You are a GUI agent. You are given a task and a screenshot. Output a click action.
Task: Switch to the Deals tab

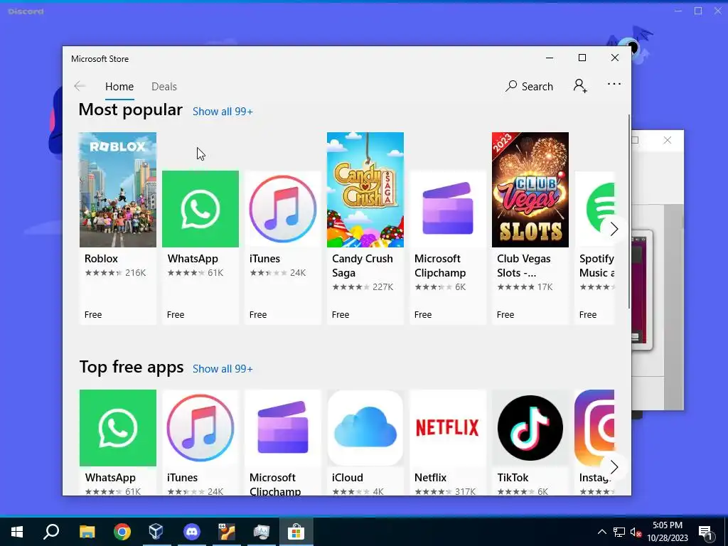click(164, 86)
